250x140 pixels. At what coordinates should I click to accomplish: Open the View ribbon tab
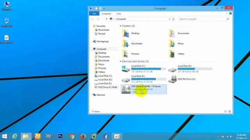point(119,14)
